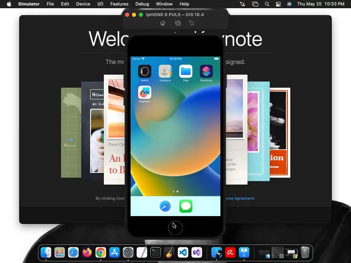Screen dimensions: 351x263
Task: Open Visual Studio Code from the Dock
Action: (x=183, y=253)
